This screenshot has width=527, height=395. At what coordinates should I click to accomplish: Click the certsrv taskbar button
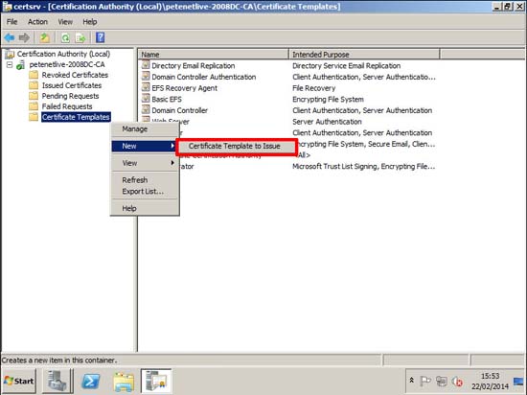click(x=156, y=381)
